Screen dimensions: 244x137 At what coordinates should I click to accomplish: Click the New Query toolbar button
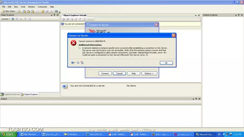pyautogui.click(x=9, y=11)
